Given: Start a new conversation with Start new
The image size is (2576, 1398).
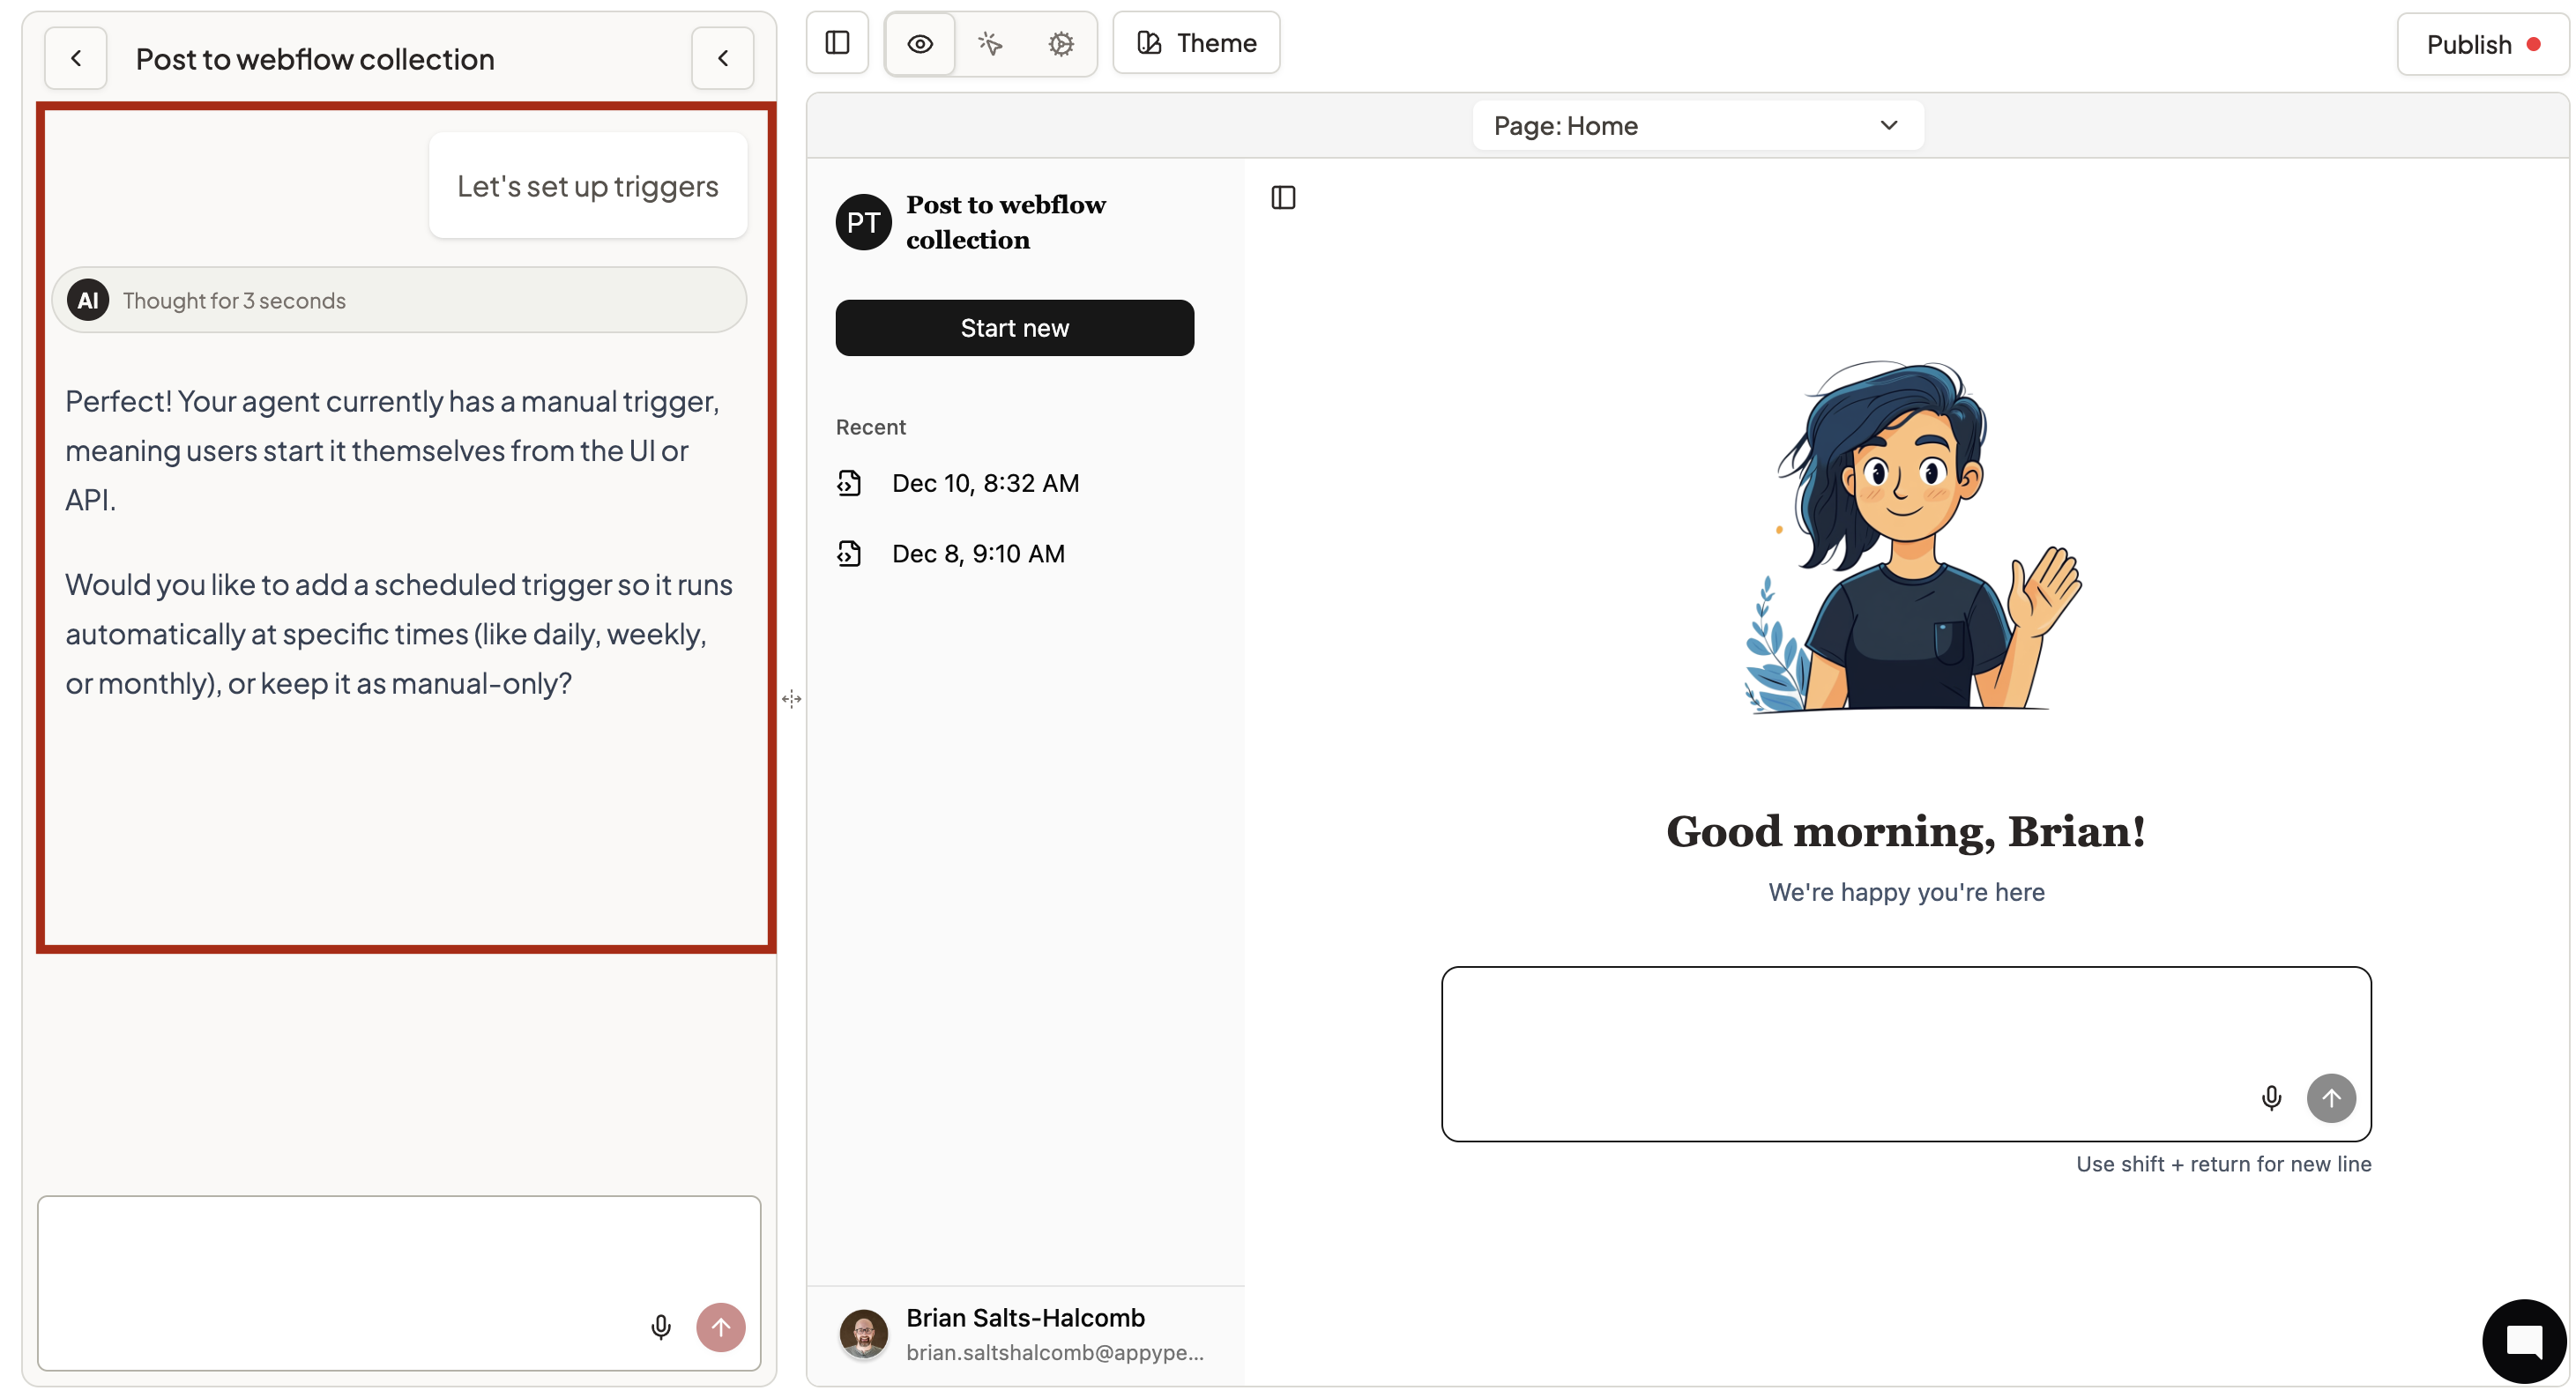Looking at the screenshot, I should [1014, 328].
